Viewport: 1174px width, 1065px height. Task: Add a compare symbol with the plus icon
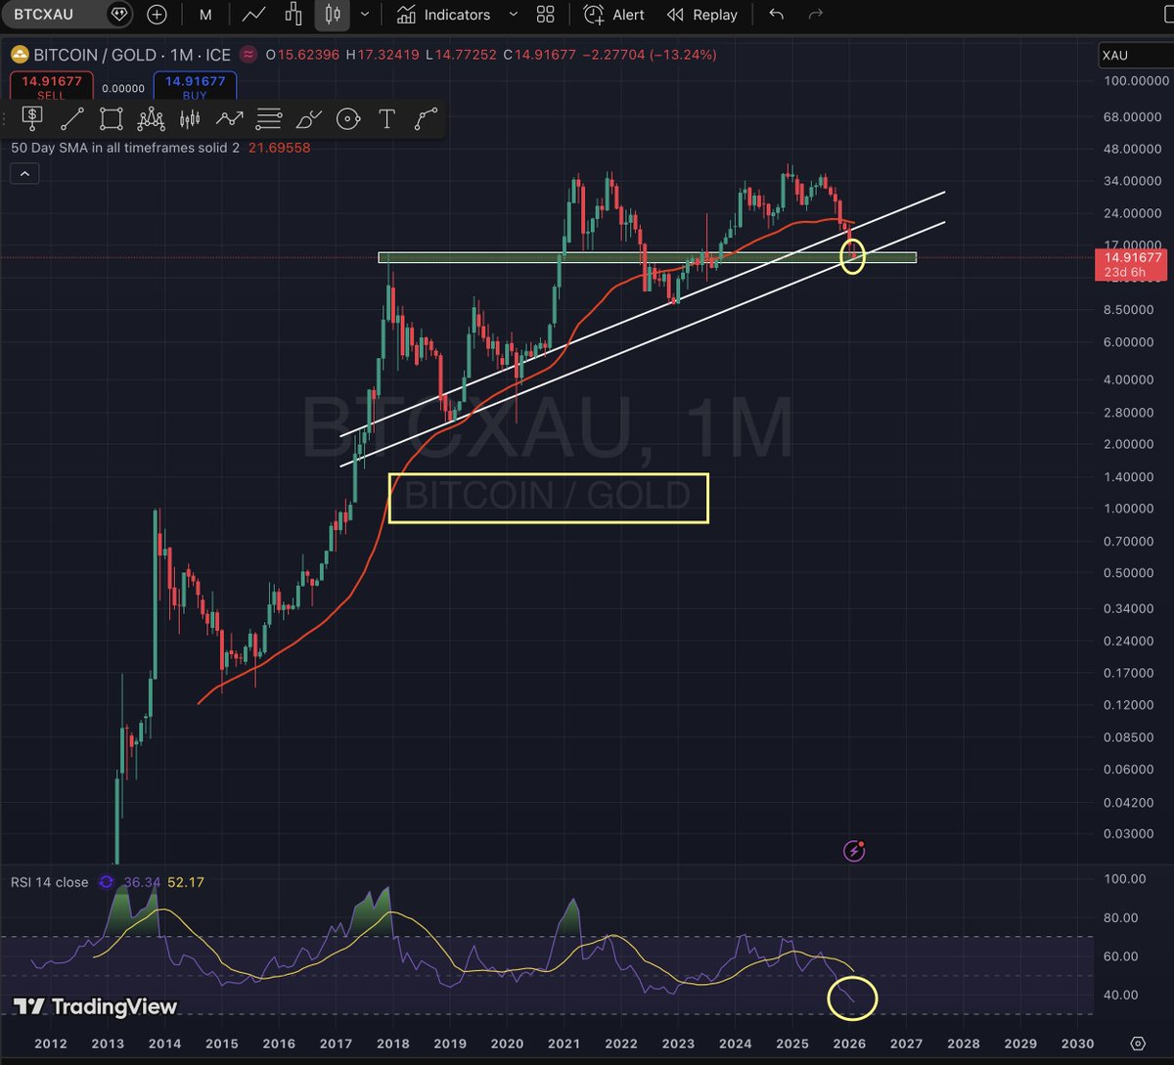[157, 15]
